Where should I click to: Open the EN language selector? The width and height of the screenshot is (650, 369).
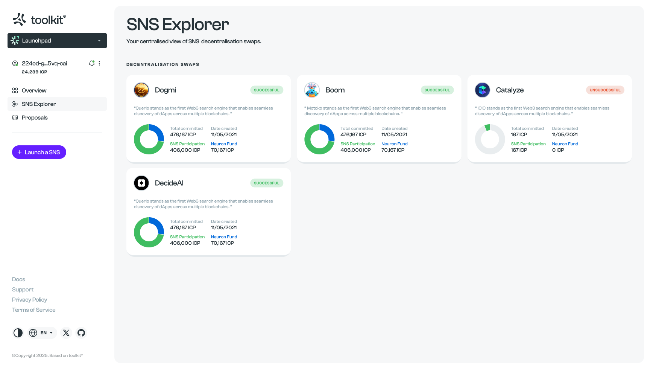[x=42, y=333]
